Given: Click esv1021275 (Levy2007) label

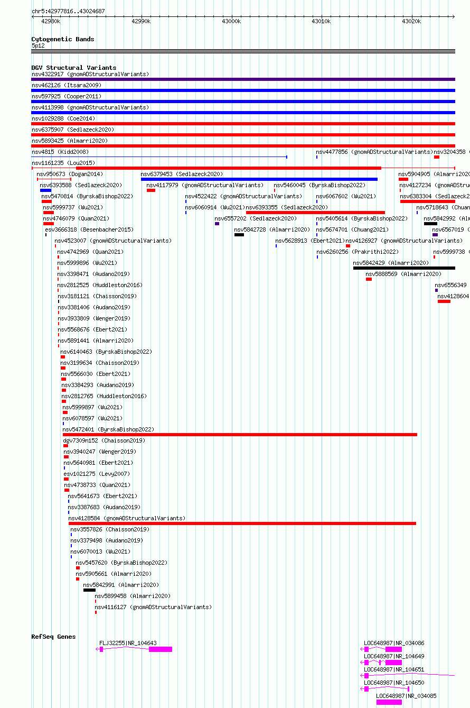Looking at the screenshot, I should click(97, 474).
